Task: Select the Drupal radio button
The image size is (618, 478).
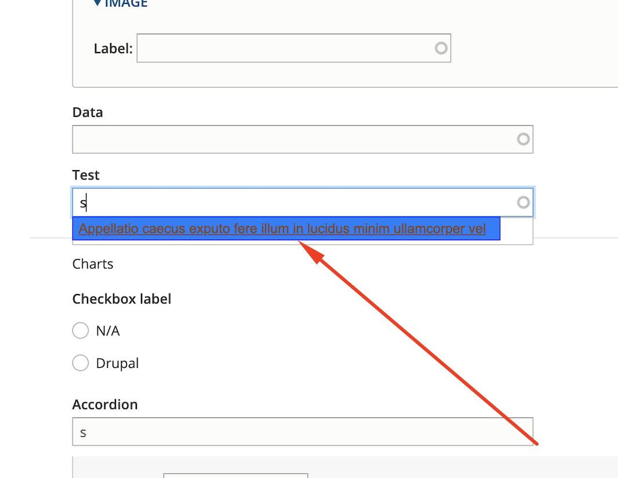Action: [80, 363]
